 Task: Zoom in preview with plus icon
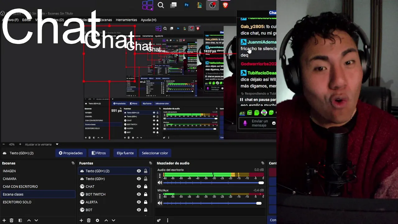click(20, 144)
